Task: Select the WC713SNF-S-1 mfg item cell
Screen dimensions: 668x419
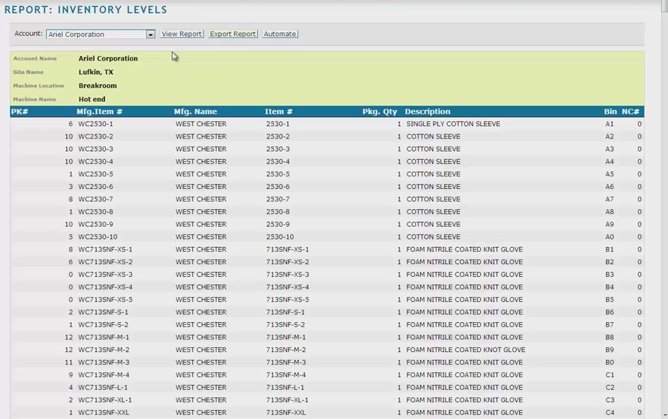Action: (x=103, y=312)
